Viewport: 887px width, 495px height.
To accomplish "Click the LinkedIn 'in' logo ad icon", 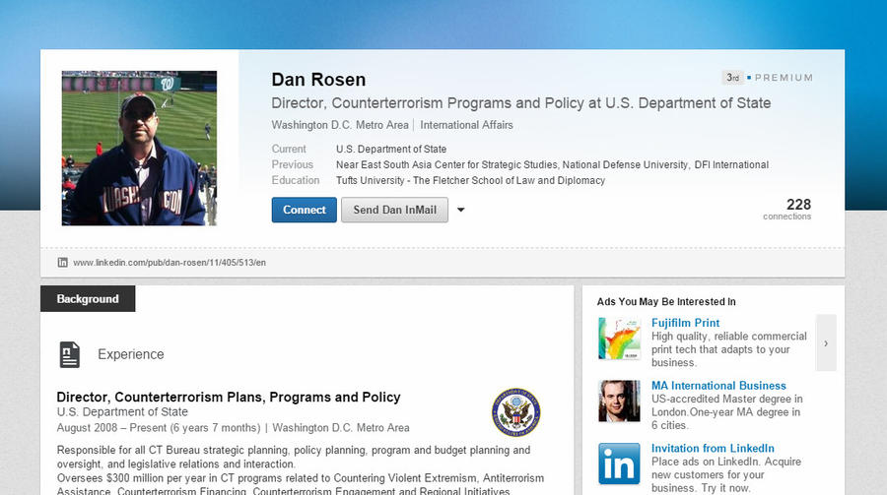I will tap(619, 464).
